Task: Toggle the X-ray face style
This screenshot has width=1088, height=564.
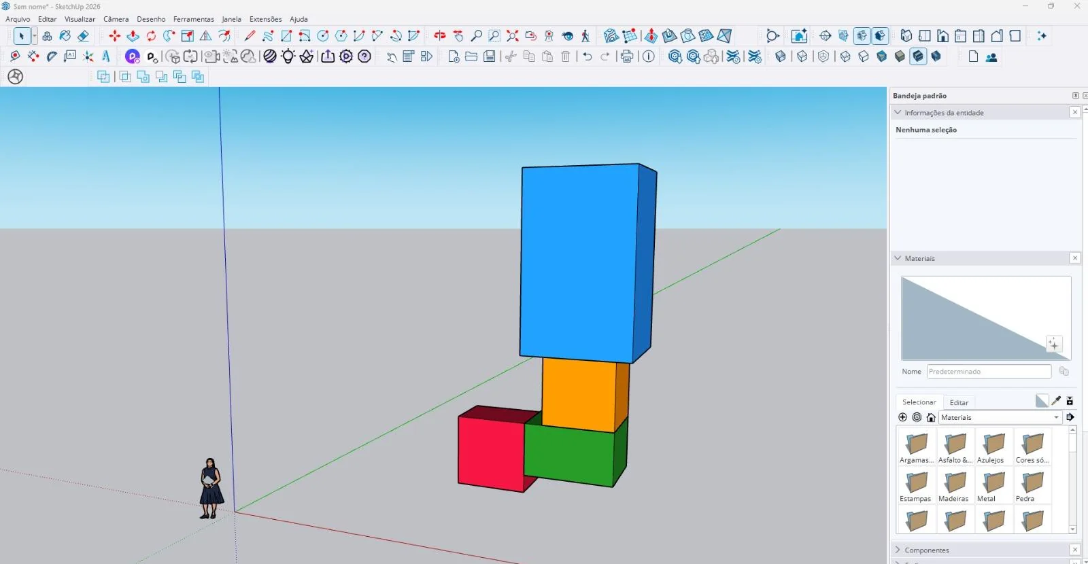Action: (x=781, y=56)
